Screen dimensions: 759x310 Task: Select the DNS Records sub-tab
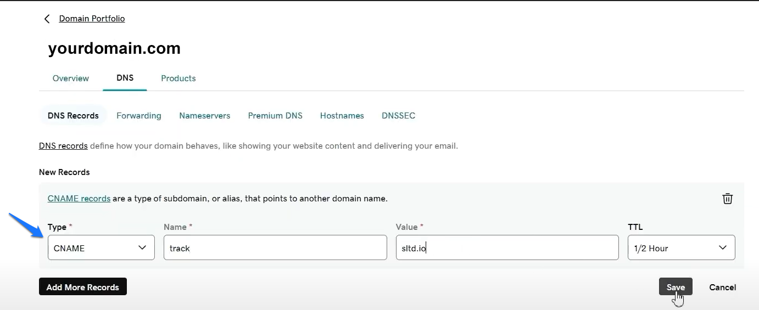coord(73,116)
